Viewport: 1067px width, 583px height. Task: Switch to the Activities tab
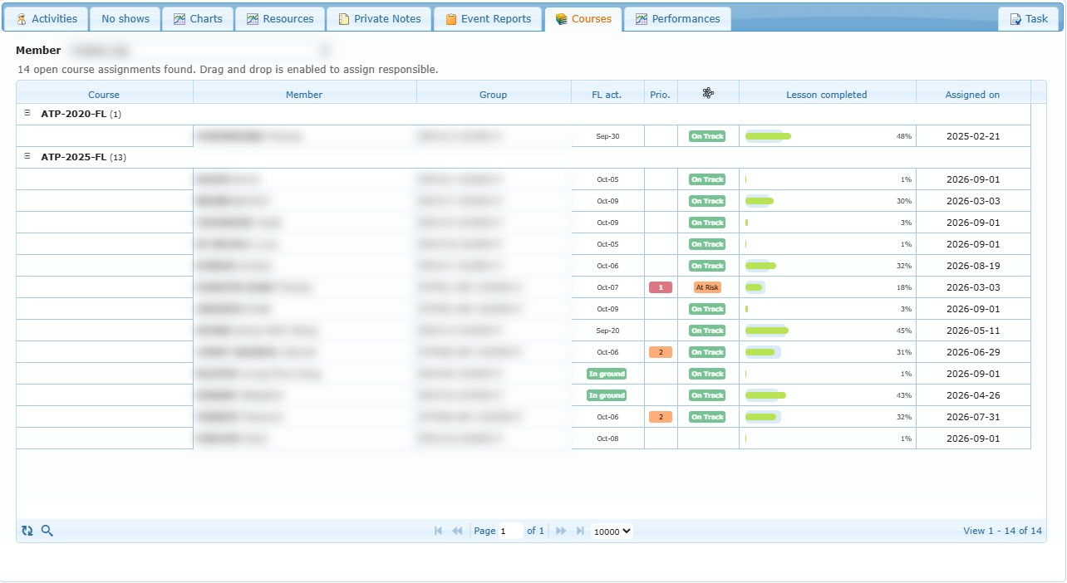pos(47,18)
